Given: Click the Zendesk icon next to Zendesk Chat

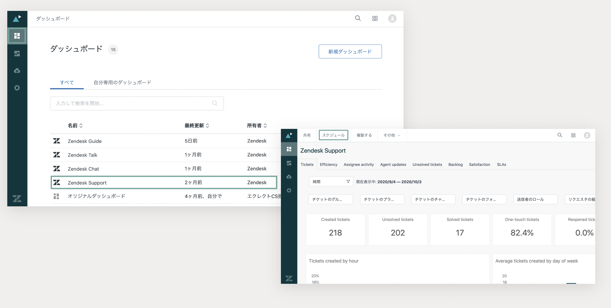Looking at the screenshot, I should [57, 169].
